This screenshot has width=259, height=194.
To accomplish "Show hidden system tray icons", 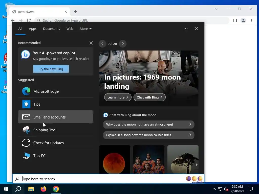I will pyautogui.click(x=214, y=189).
